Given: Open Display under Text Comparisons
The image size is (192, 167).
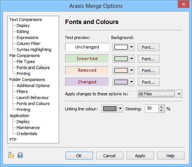Looking at the screenshot, I should tap(23, 26).
